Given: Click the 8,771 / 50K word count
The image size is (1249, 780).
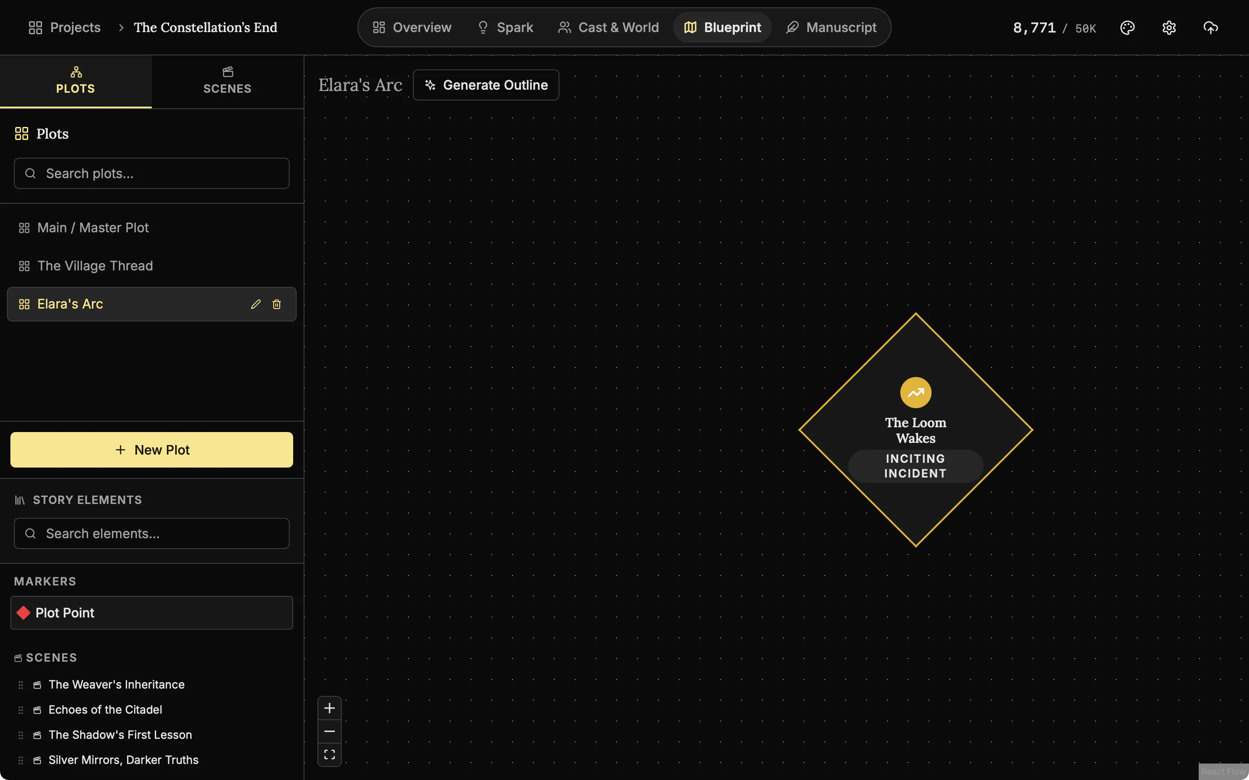Looking at the screenshot, I should (1054, 27).
